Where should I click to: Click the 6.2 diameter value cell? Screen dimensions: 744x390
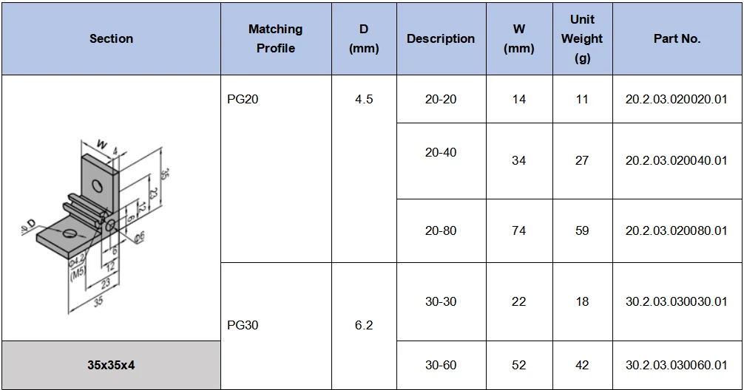click(x=364, y=325)
